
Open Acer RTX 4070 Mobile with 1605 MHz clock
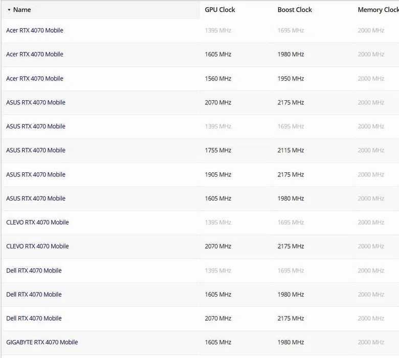click(35, 54)
